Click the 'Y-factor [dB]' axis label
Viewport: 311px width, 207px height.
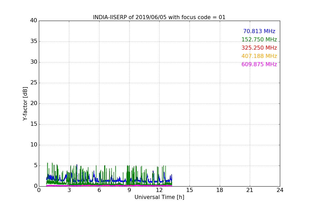click(x=25, y=103)
